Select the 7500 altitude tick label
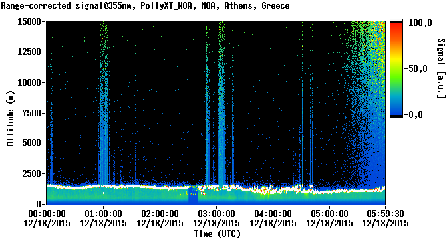The height and width of the screenshot is (251, 447). click(31, 113)
